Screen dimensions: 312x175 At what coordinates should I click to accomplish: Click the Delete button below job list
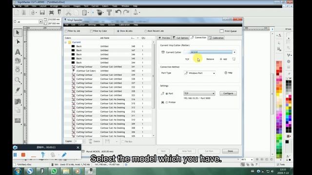pos(95,141)
